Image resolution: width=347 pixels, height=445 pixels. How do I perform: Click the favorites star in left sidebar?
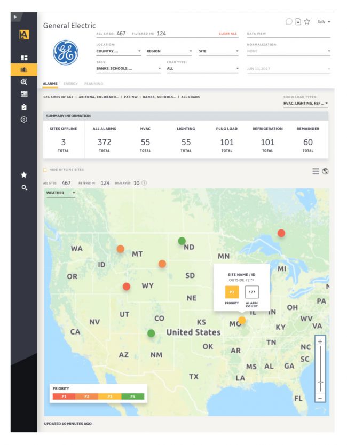24,175
